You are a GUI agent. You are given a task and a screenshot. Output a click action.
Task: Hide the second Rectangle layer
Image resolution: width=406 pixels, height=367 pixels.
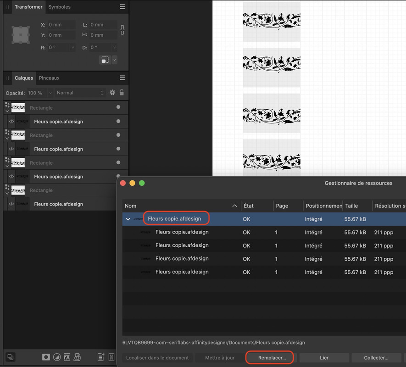(x=118, y=135)
